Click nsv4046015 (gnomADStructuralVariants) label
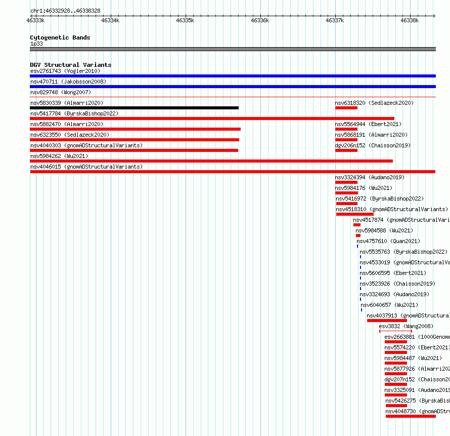Viewport: 450px width, 436px height. (86, 167)
